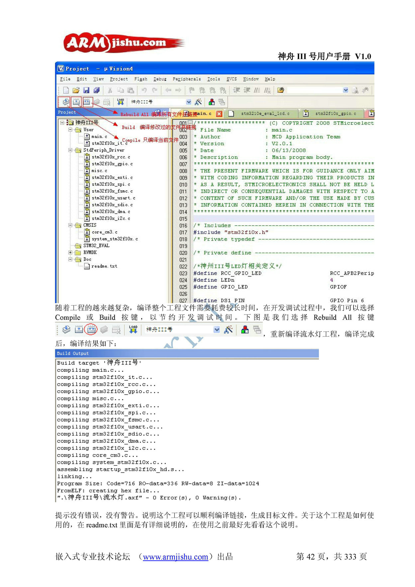This screenshot has height=587, width=415.
Task: Click the Rebuild All icon in main window
Action: pos(87,102)
